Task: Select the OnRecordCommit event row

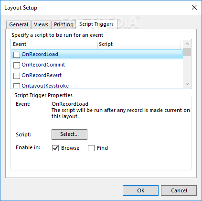Action: (97, 65)
